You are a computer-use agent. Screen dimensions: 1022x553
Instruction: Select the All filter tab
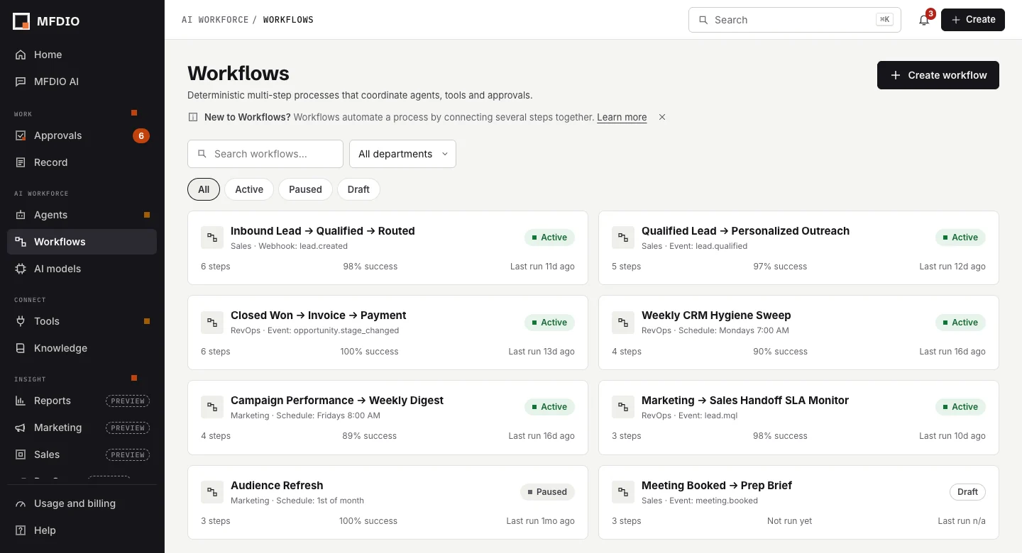204,189
